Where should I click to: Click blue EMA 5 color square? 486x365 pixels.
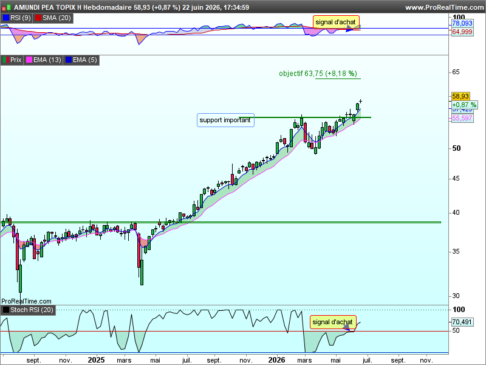tap(69, 60)
